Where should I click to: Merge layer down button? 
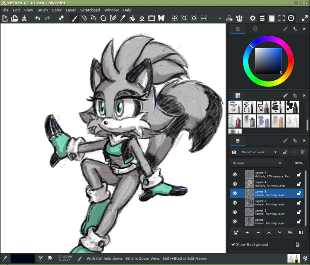tap(301, 232)
